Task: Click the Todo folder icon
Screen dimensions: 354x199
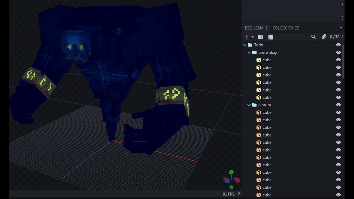Action: coord(250,45)
